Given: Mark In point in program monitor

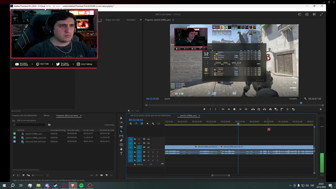Looking at the screenshot, I should [x=210, y=109].
